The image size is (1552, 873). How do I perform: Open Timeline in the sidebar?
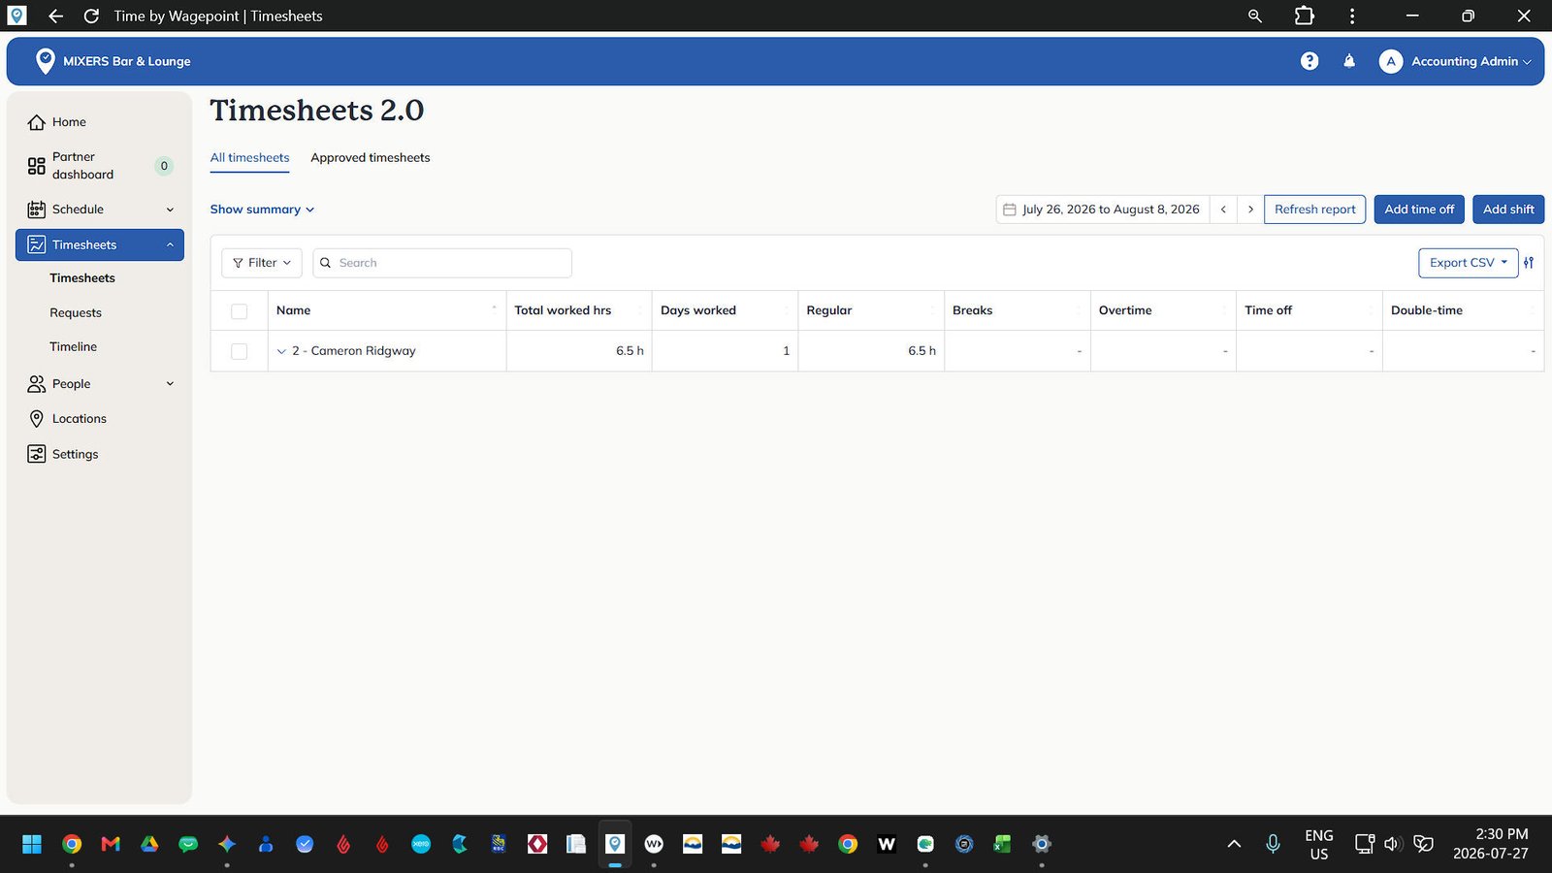[x=74, y=347]
